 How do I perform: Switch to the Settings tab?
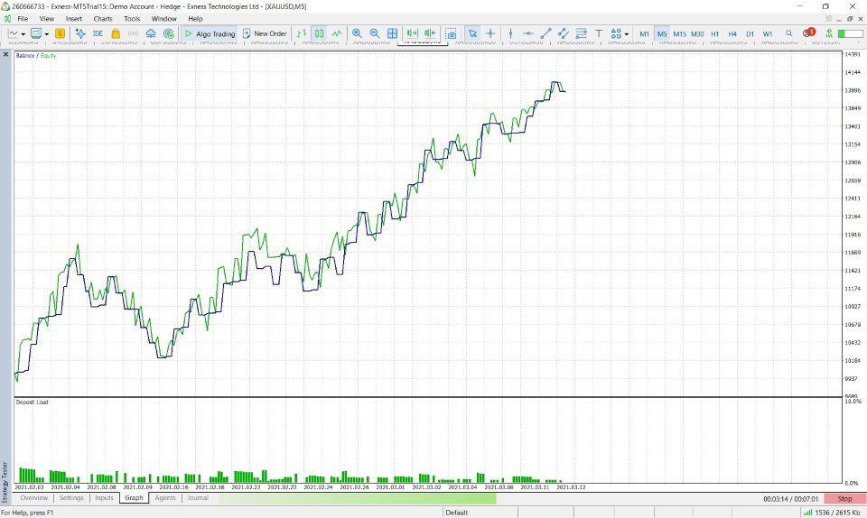(x=71, y=498)
